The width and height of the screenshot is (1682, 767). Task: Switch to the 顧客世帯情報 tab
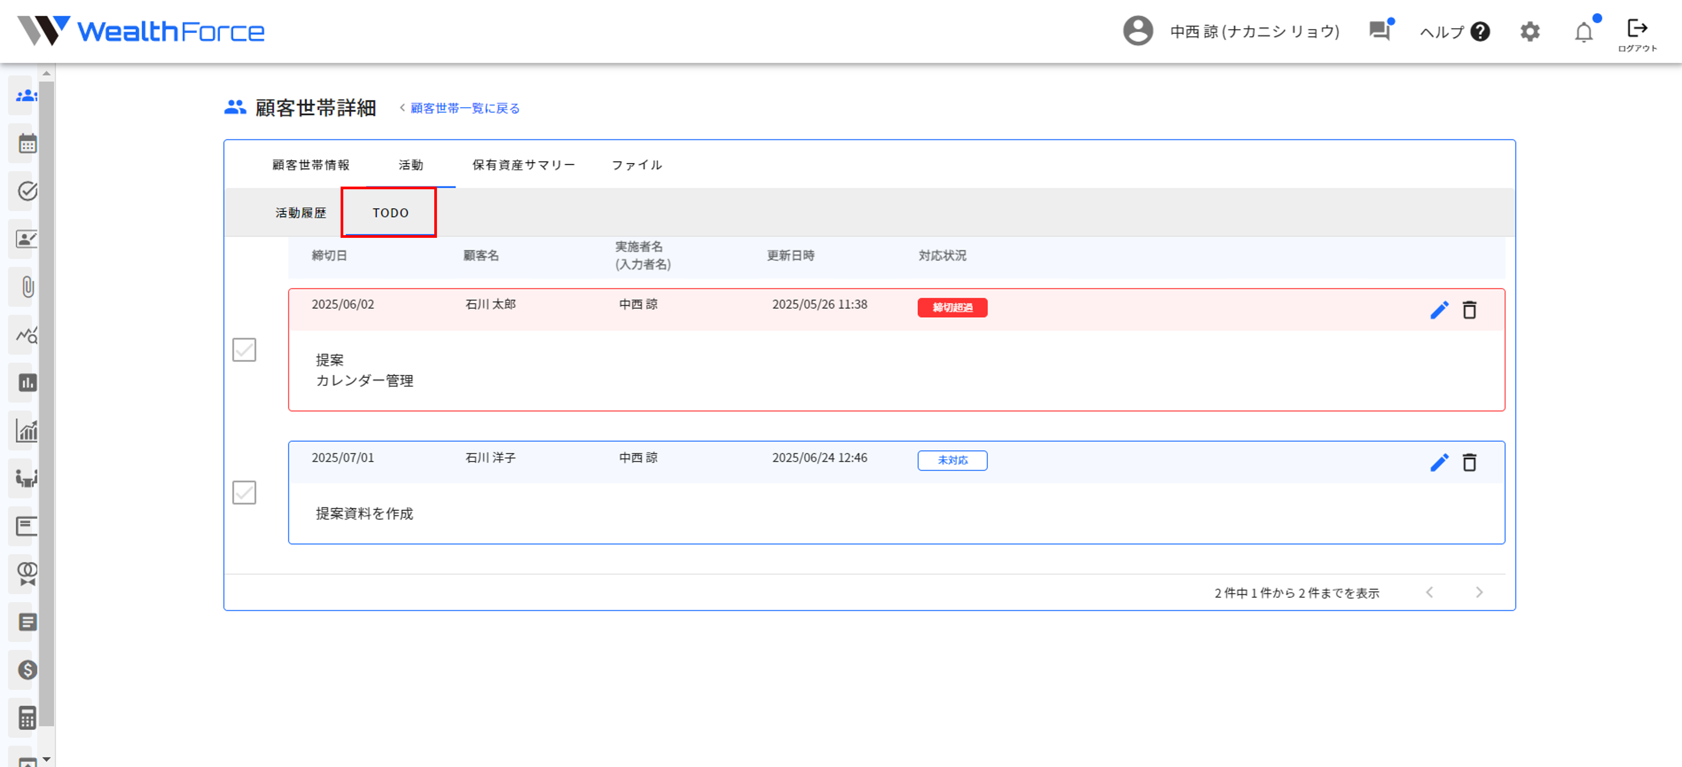click(x=311, y=165)
